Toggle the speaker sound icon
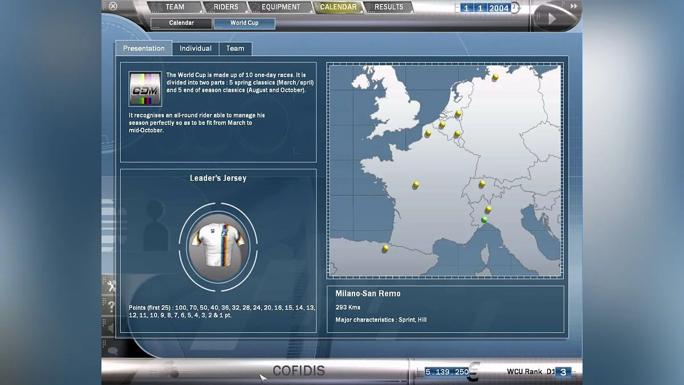Image resolution: width=684 pixels, height=385 pixels. [111, 328]
